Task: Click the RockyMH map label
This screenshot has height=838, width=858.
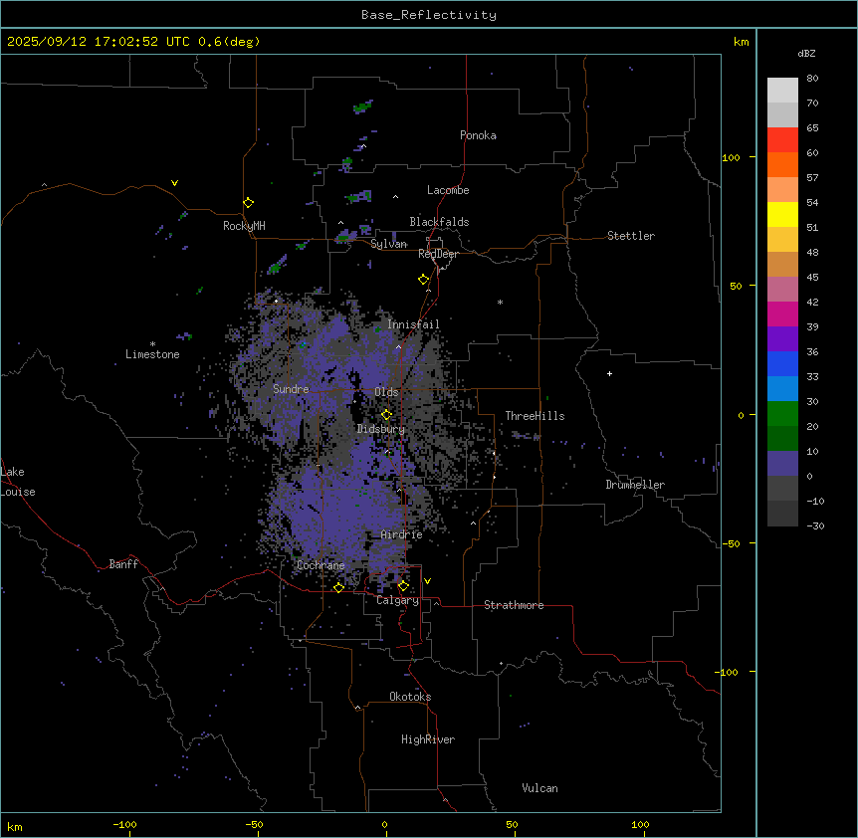Action: click(244, 226)
